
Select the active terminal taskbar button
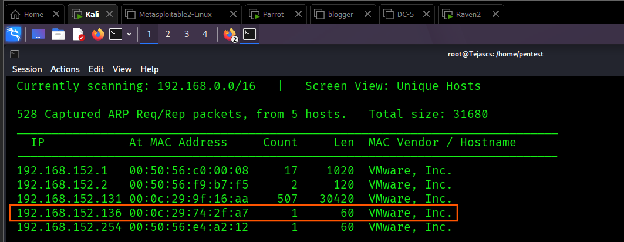[249, 35]
